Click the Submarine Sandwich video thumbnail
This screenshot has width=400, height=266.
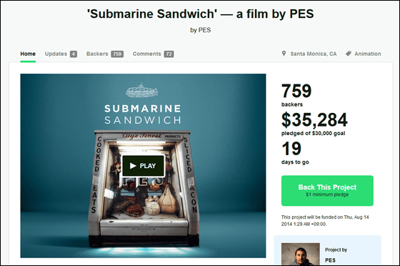coord(143,166)
